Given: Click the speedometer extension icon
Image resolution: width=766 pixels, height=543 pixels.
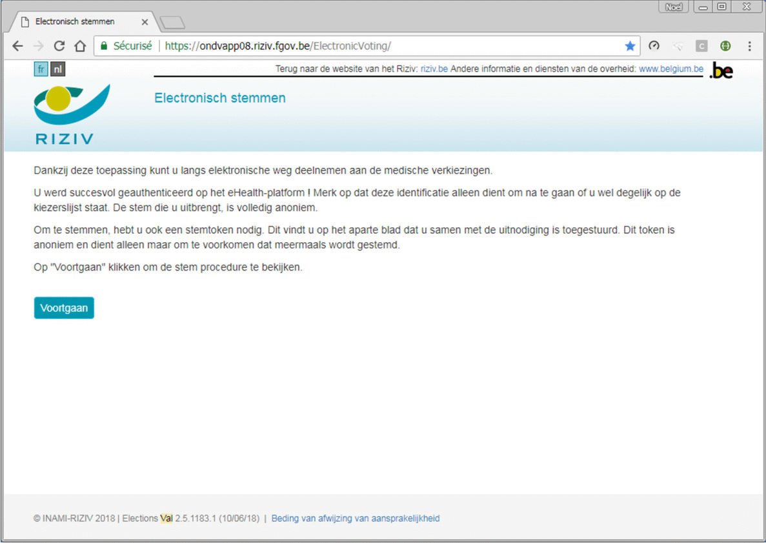Looking at the screenshot, I should pyautogui.click(x=654, y=46).
